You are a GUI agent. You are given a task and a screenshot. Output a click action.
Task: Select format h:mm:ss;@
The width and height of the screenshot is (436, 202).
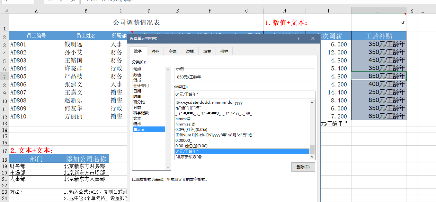(242, 124)
